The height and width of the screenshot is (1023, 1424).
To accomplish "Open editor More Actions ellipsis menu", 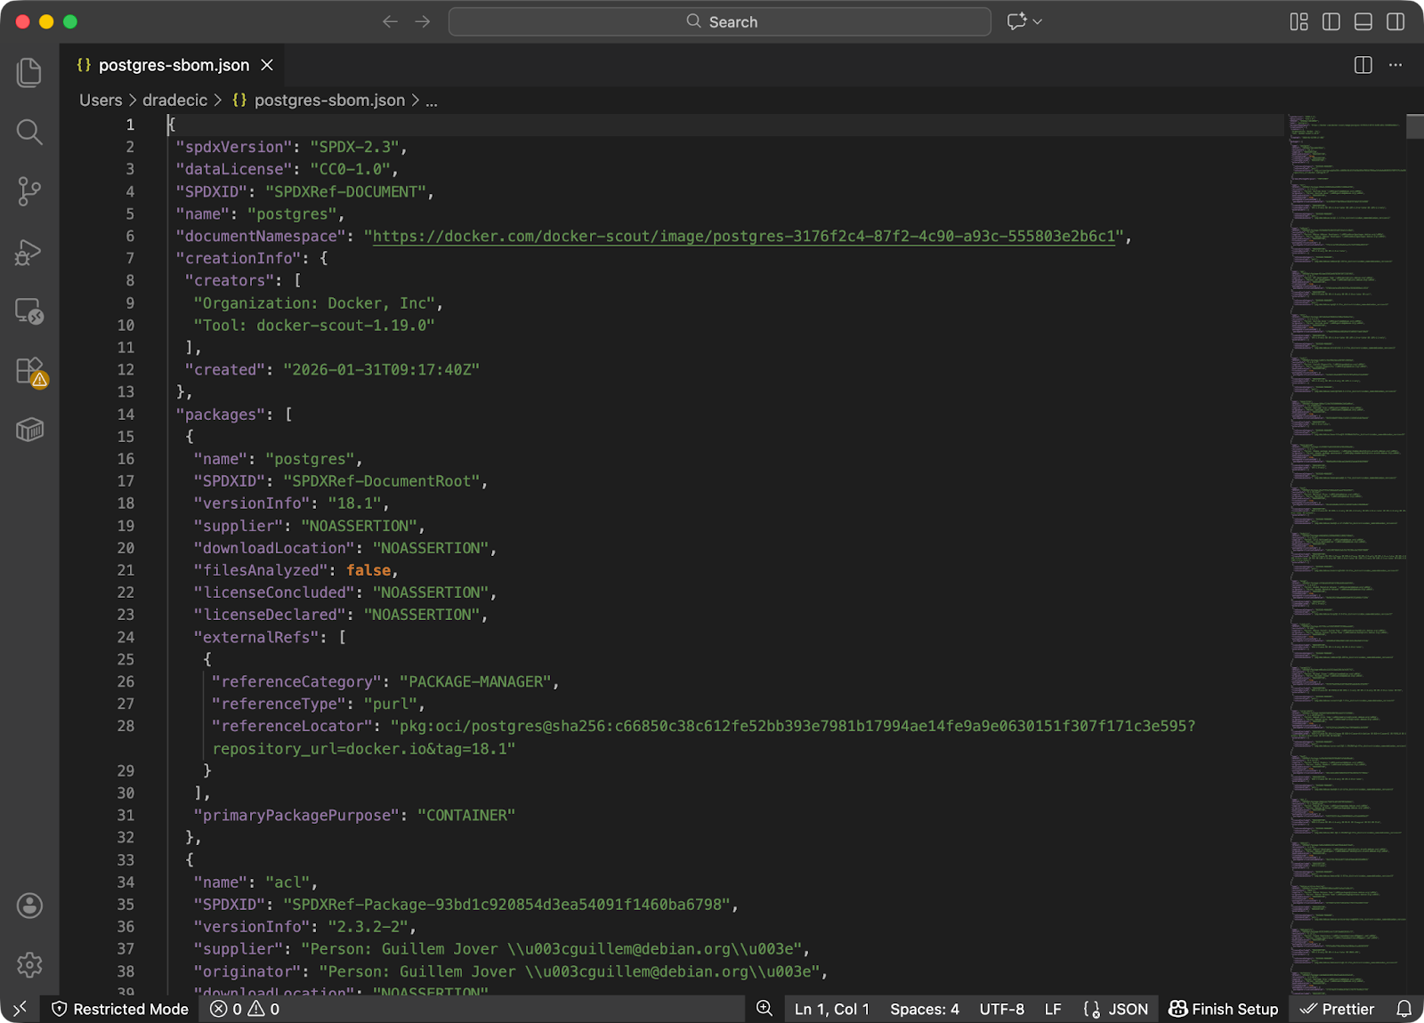I will [1395, 65].
